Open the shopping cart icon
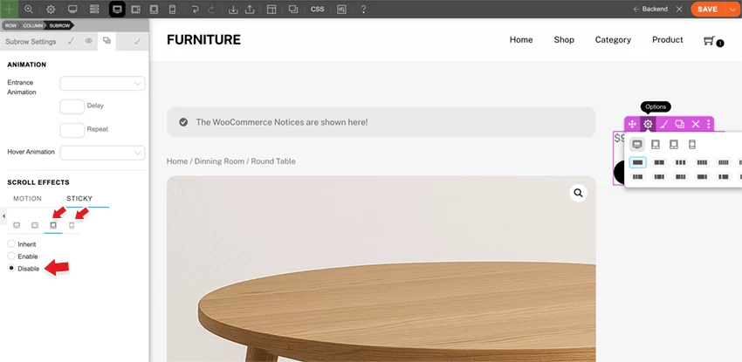Viewport: 742px width, 362px height. click(x=709, y=41)
